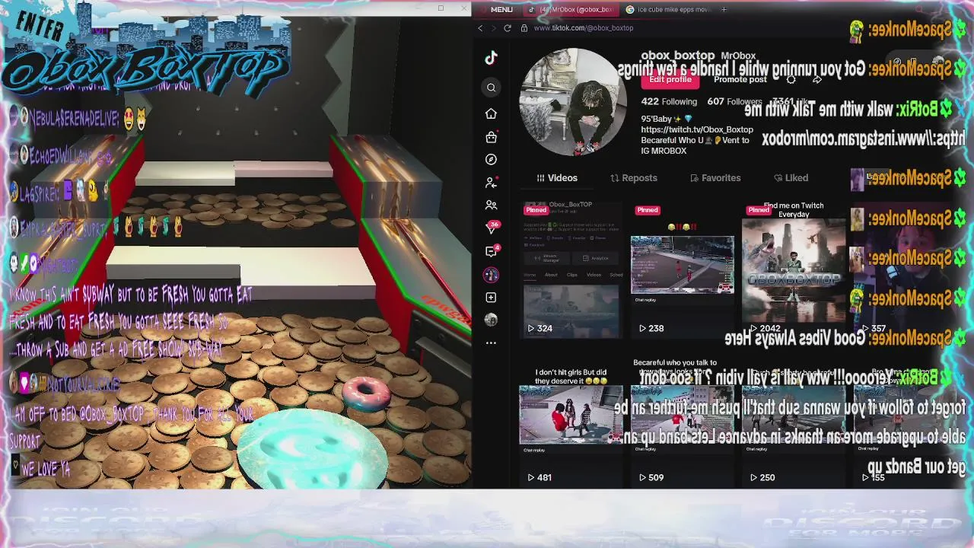Click the tiktok.com address bar
Screen dimensions: 974x548
click(x=584, y=28)
